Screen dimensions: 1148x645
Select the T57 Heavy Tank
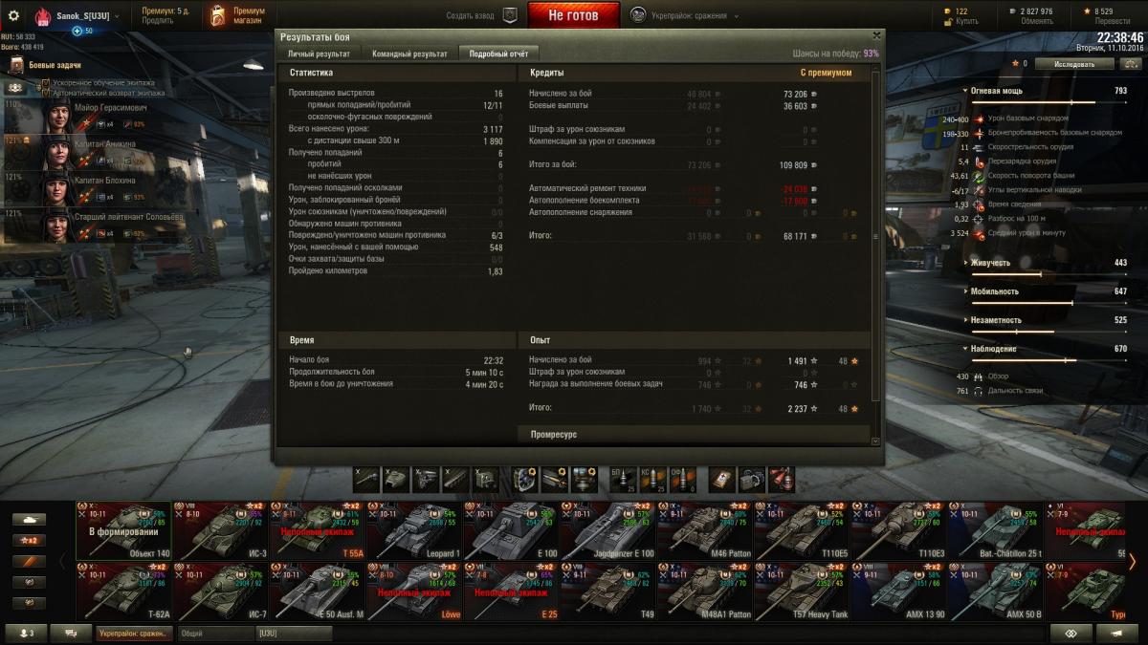pos(802,591)
